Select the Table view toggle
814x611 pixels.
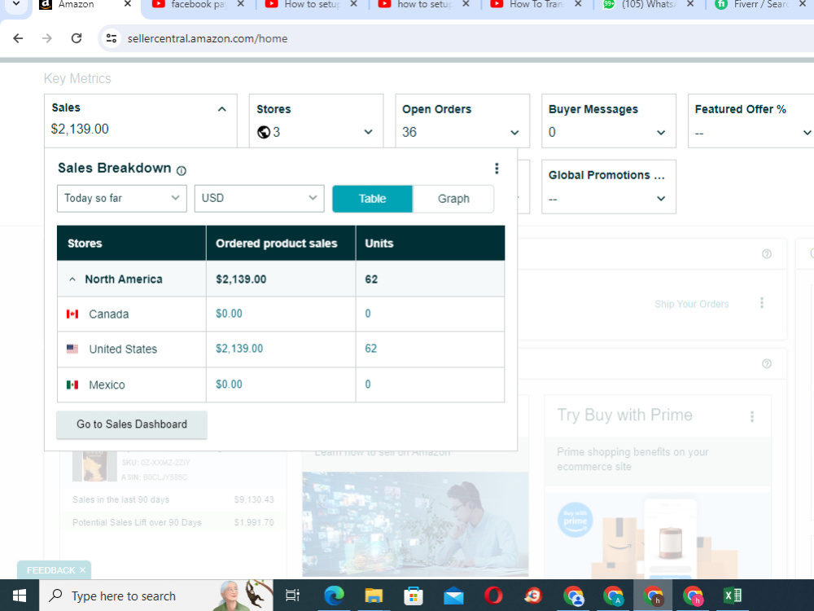coord(372,199)
